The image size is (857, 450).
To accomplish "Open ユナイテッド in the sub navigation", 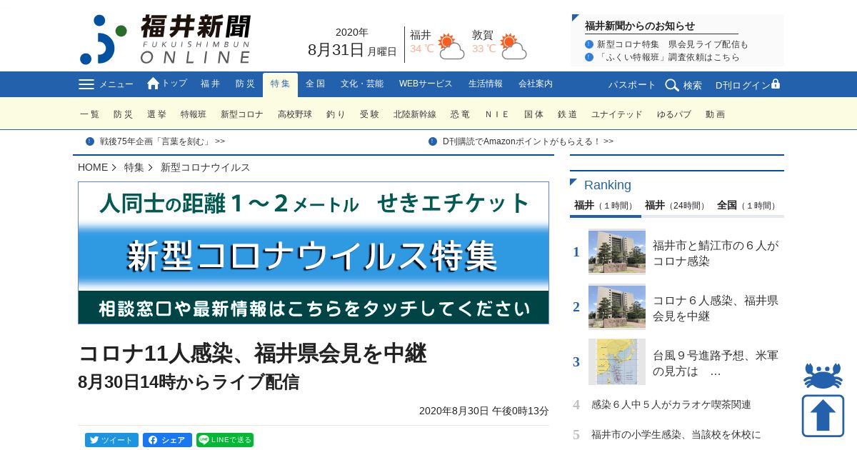I will click(x=617, y=114).
